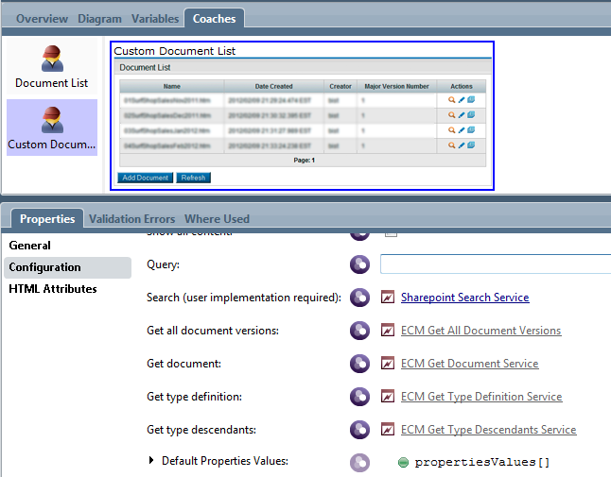Select Configuration properties section
611x477 pixels.
[x=67, y=267]
